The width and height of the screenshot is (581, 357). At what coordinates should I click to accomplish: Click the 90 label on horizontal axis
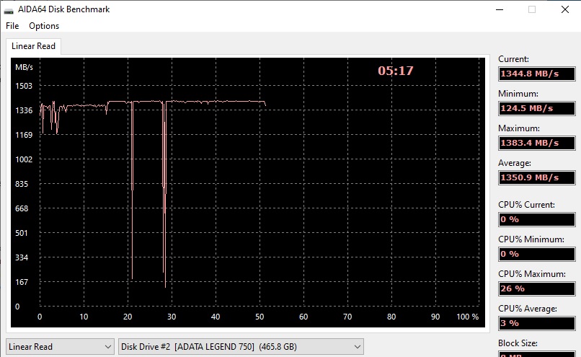435,317
